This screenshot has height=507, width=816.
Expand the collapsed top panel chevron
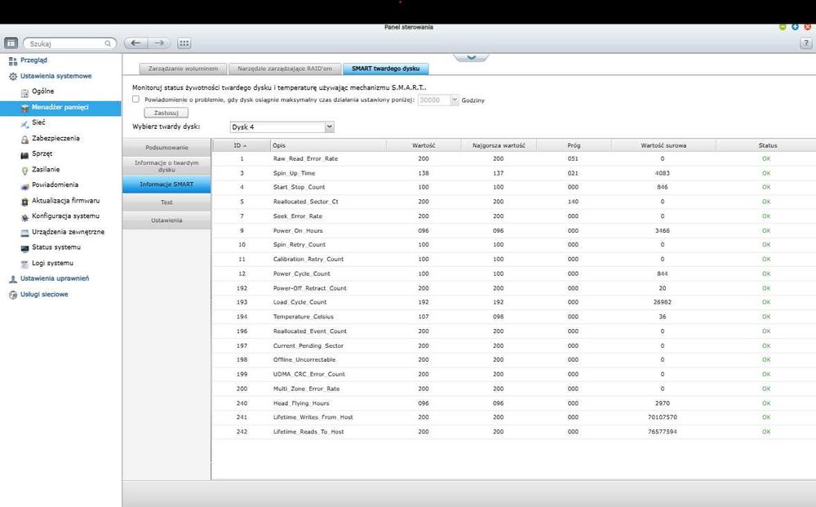(x=471, y=57)
